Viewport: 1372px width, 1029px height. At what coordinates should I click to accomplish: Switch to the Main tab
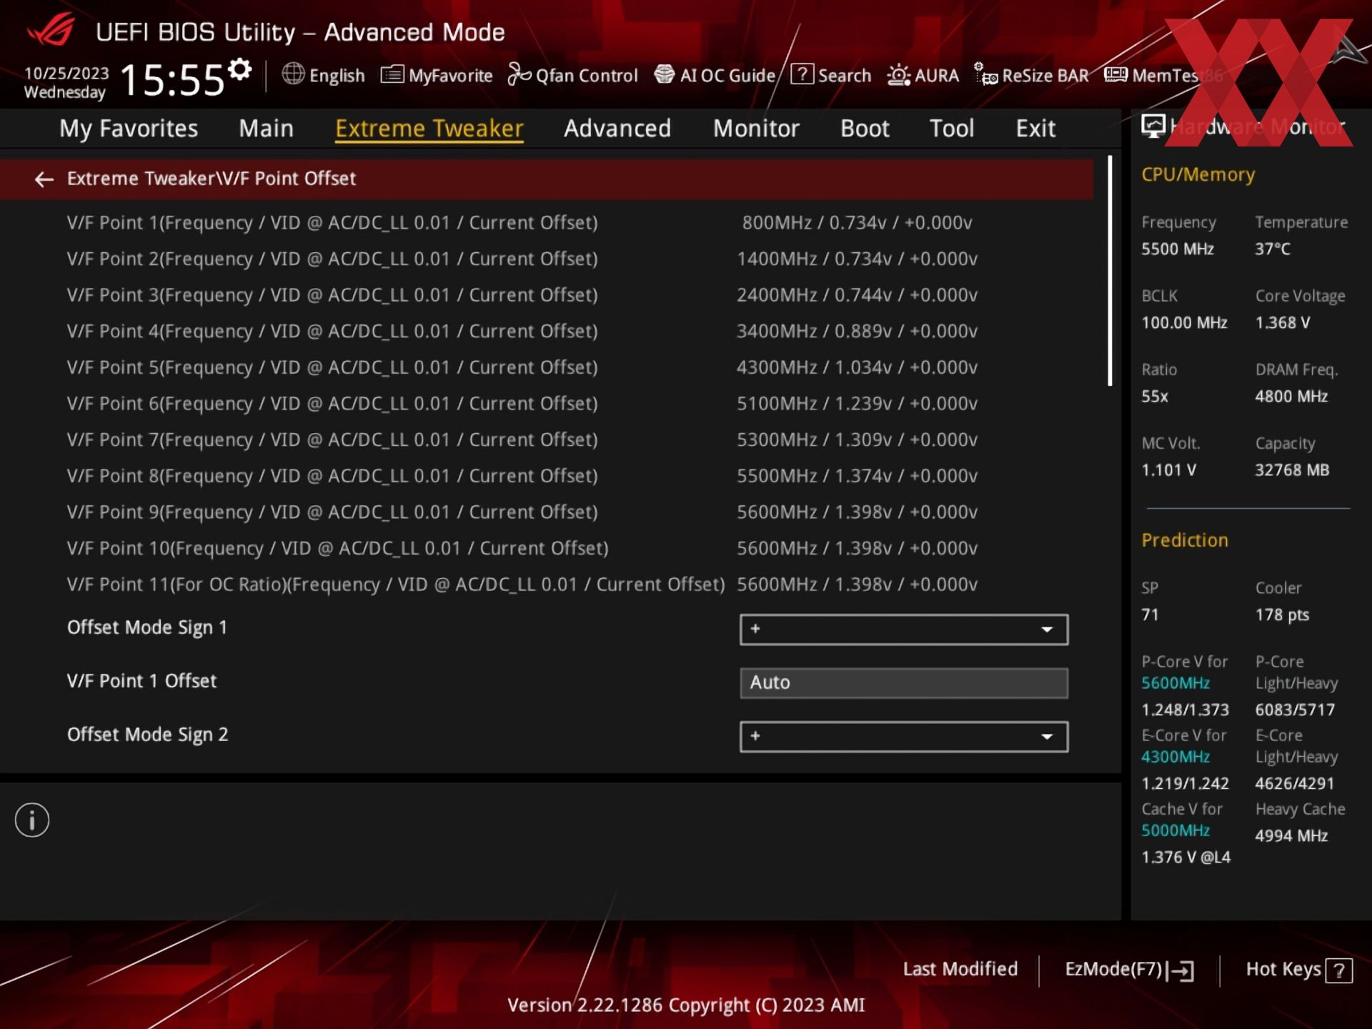point(266,129)
